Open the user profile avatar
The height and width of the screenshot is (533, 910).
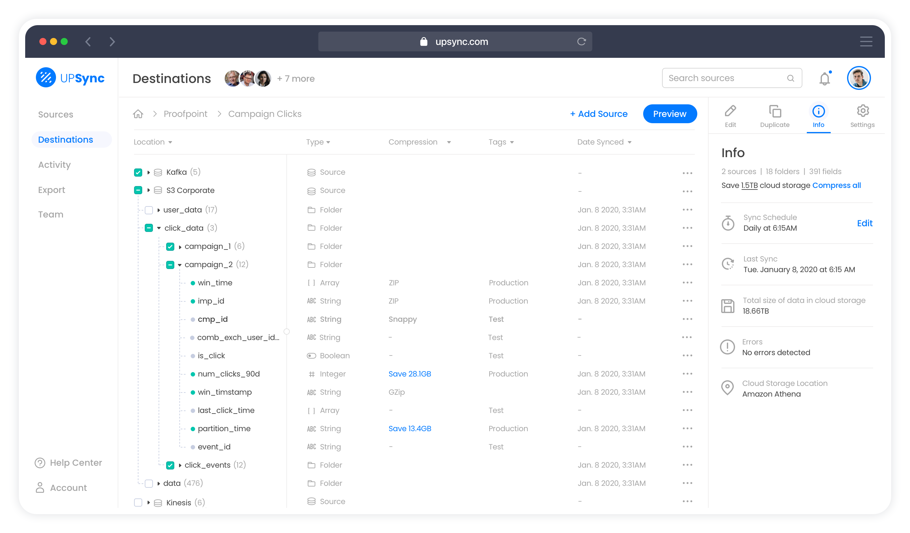859,78
